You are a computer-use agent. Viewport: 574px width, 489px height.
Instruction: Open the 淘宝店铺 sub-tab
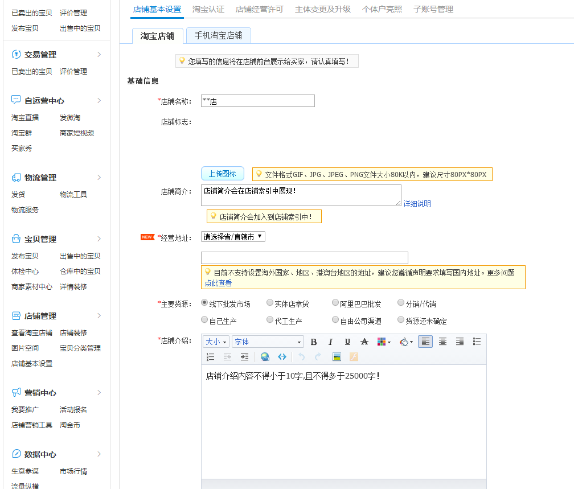coord(157,36)
